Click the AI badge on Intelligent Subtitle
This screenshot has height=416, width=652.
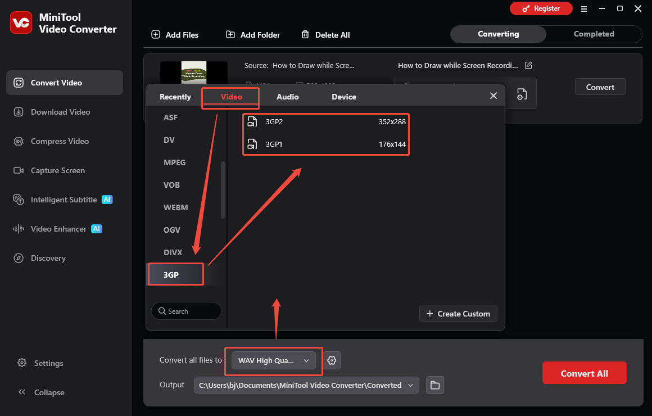coord(107,200)
